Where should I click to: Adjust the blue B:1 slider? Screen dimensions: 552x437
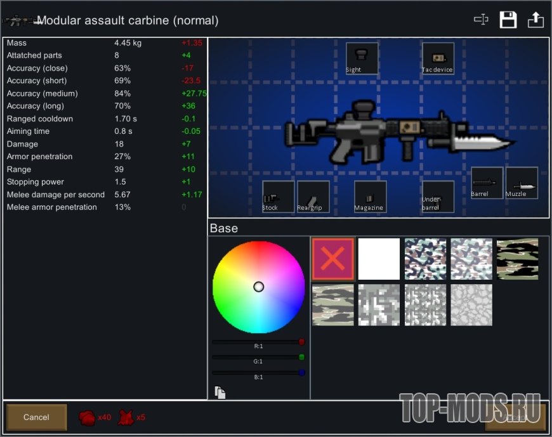click(x=257, y=372)
